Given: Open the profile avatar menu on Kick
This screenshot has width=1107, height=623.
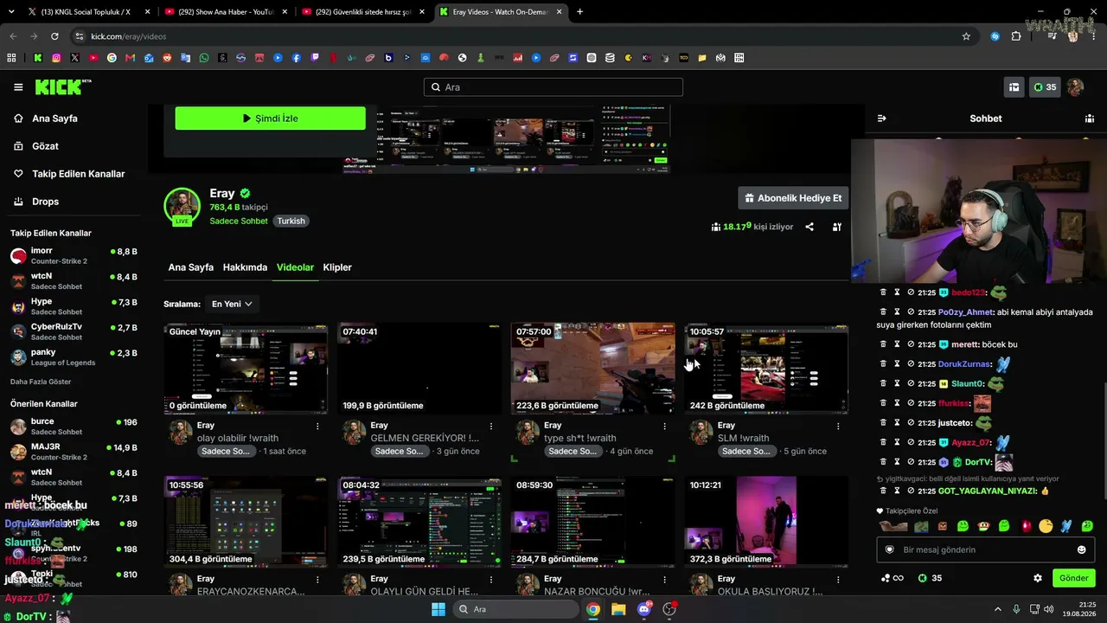Looking at the screenshot, I should tap(1075, 87).
